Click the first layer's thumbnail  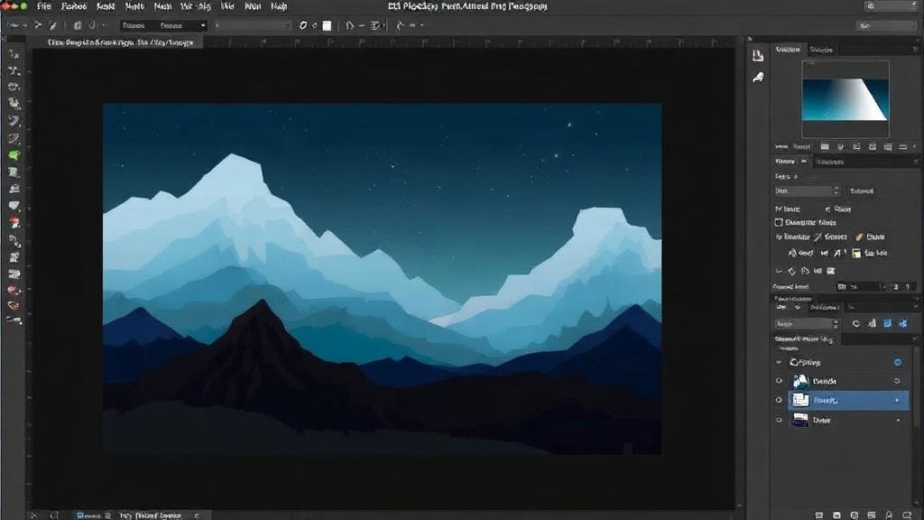800,382
